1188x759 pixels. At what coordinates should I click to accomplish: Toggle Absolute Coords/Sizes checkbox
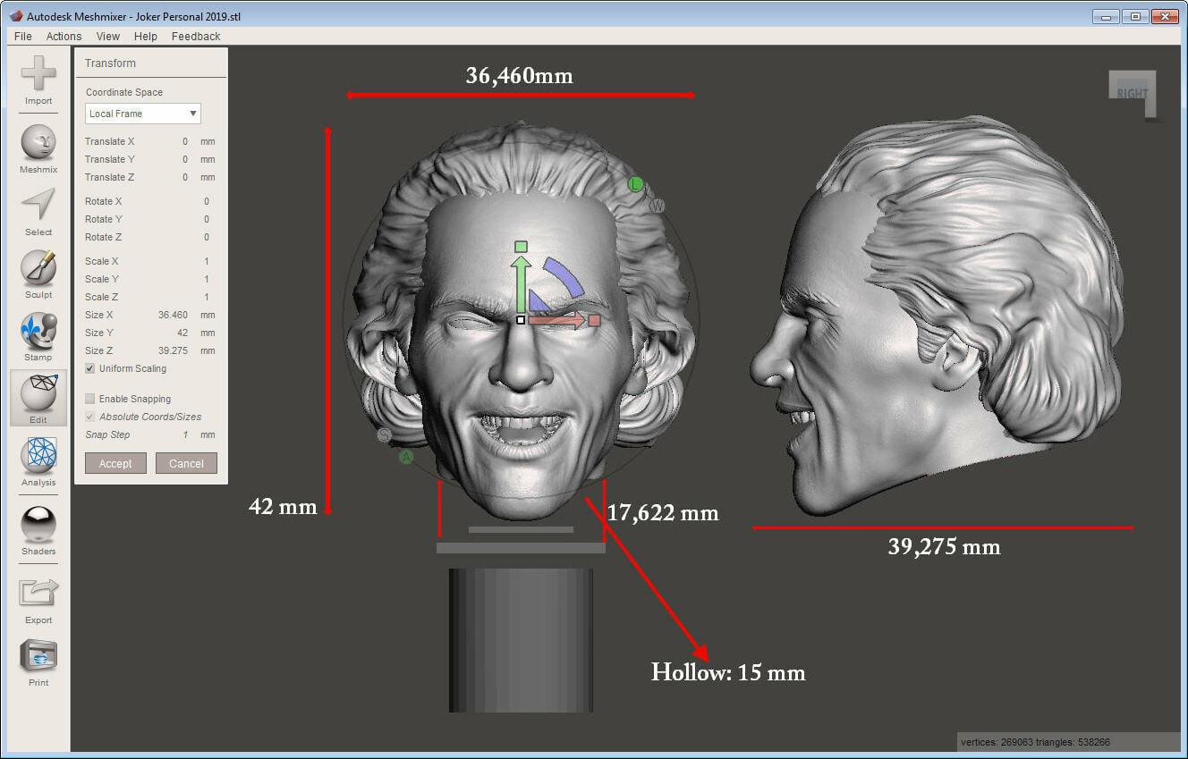point(90,417)
